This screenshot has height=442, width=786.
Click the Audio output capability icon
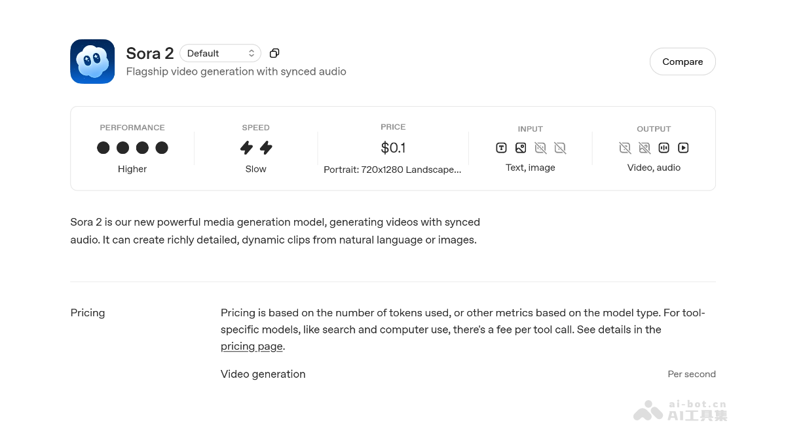664,148
